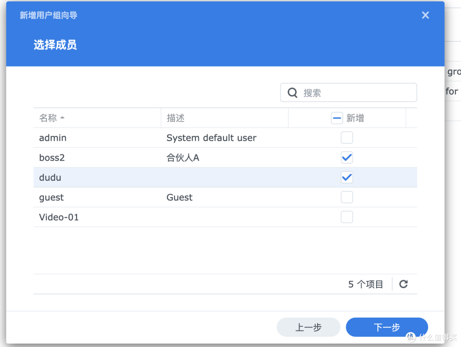Go back with the 上一步 button

309,327
